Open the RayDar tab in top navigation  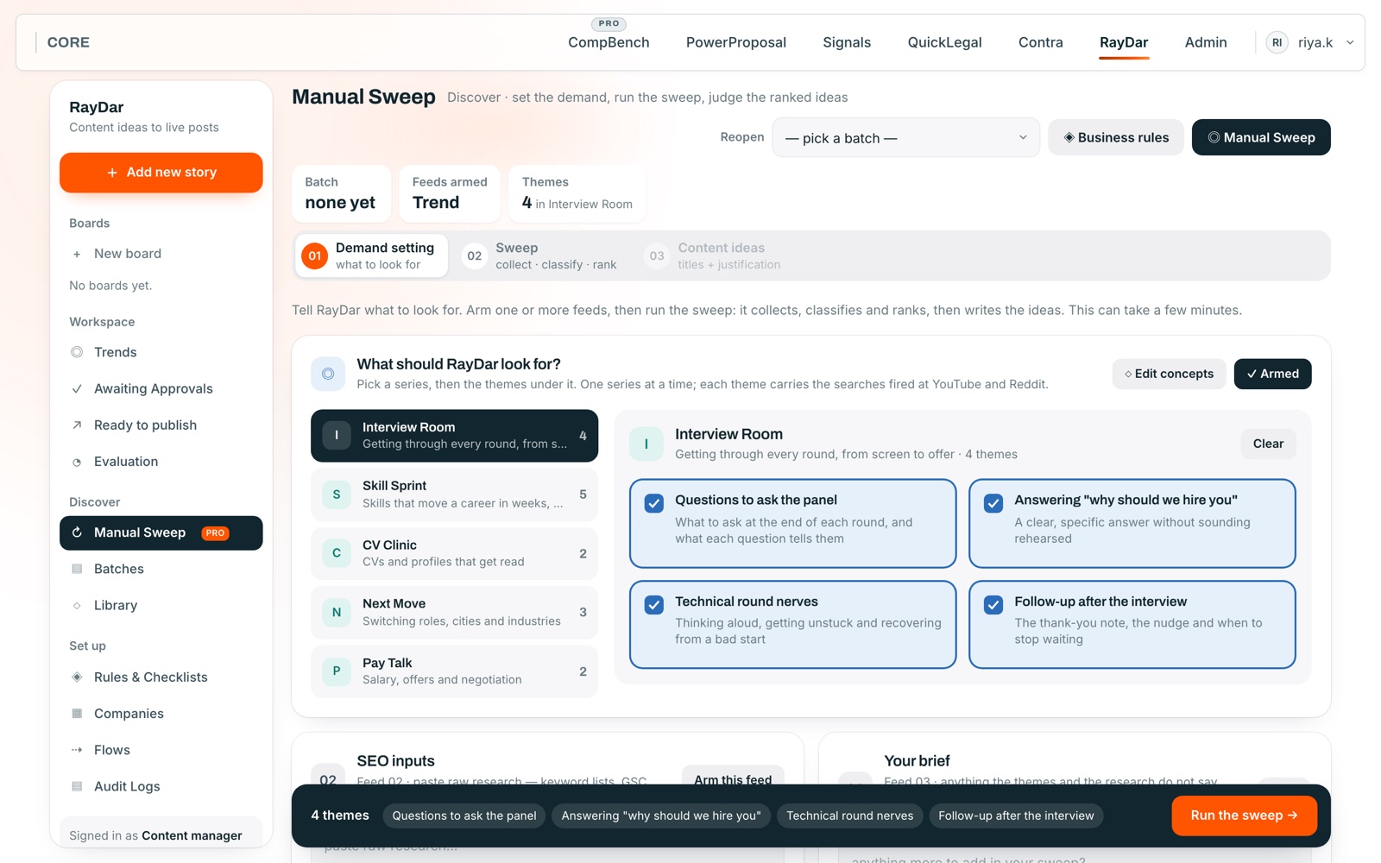click(x=1123, y=42)
